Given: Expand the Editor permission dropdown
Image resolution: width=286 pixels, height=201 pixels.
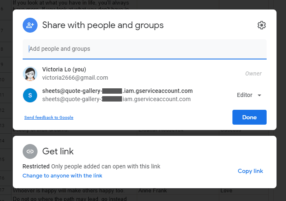Looking at the screenshot, I should coord(249,95).
